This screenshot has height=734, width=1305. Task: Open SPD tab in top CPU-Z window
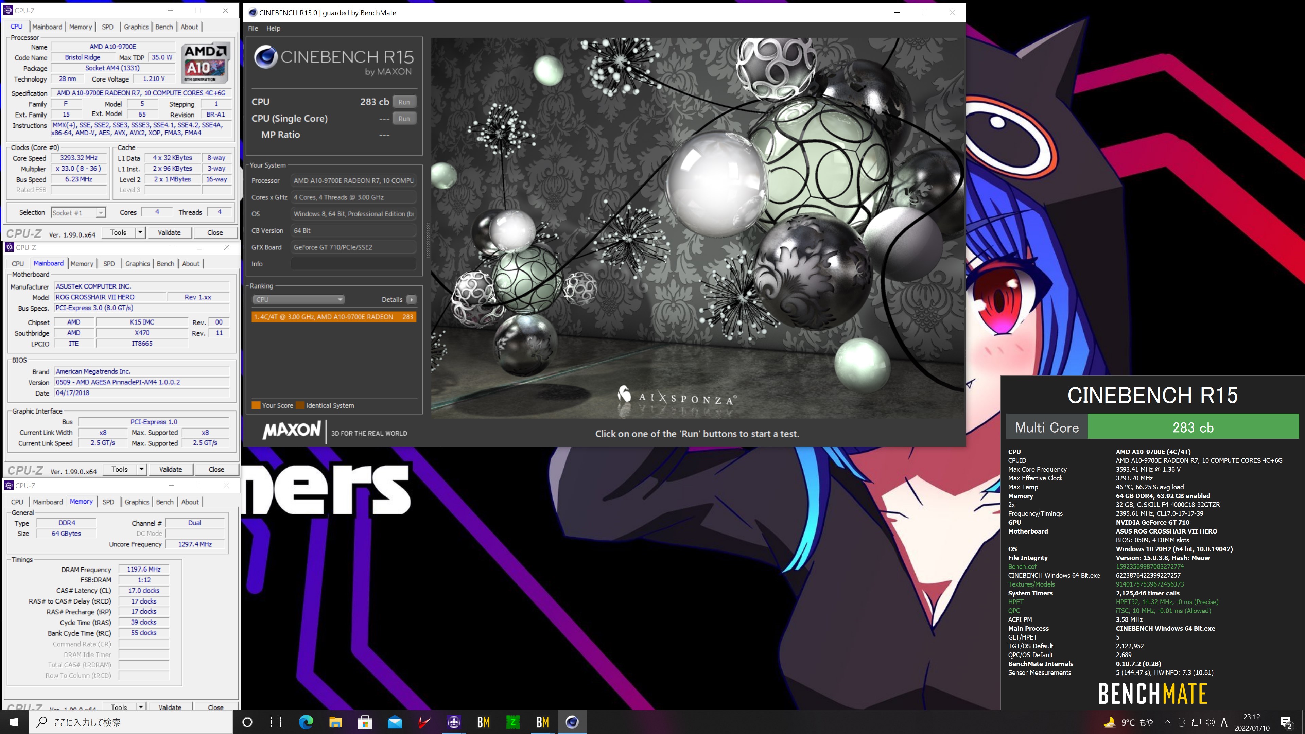pyautogui.click(x=107, y=27)
